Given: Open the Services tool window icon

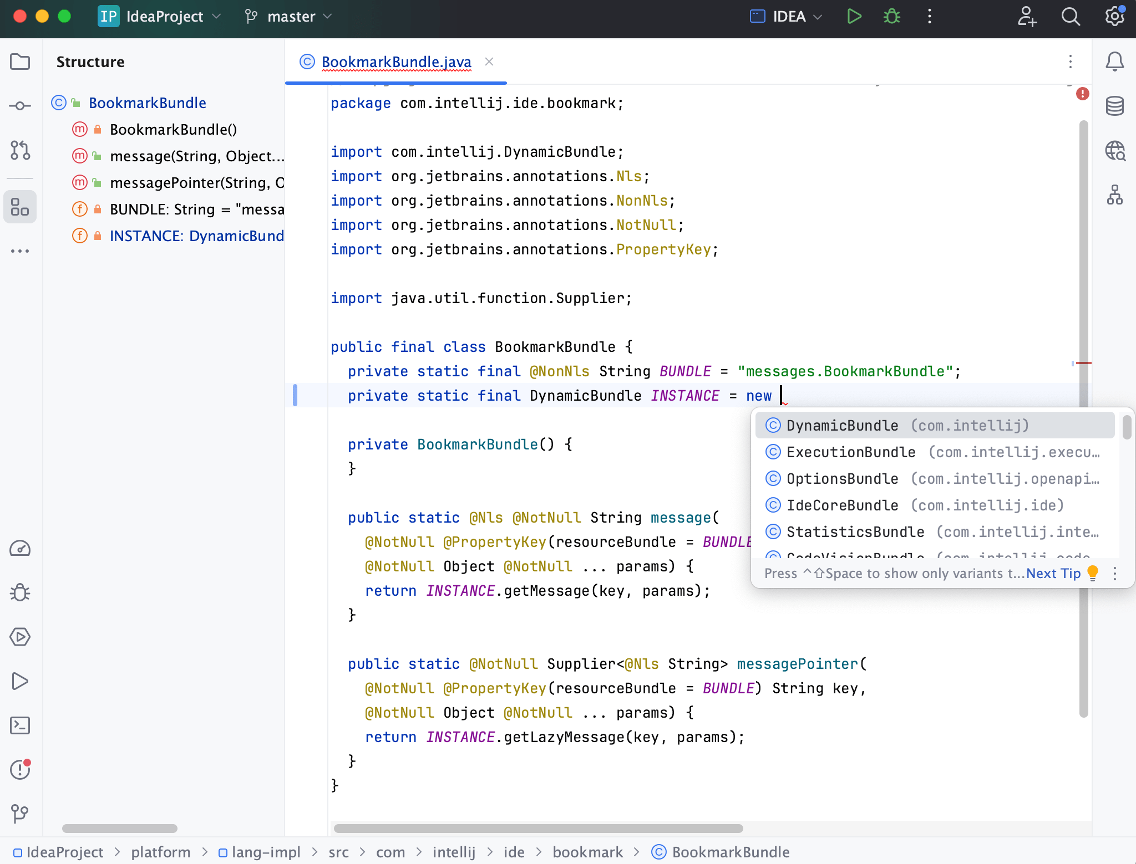Looking at the screenshot, I should click(20, 637).
